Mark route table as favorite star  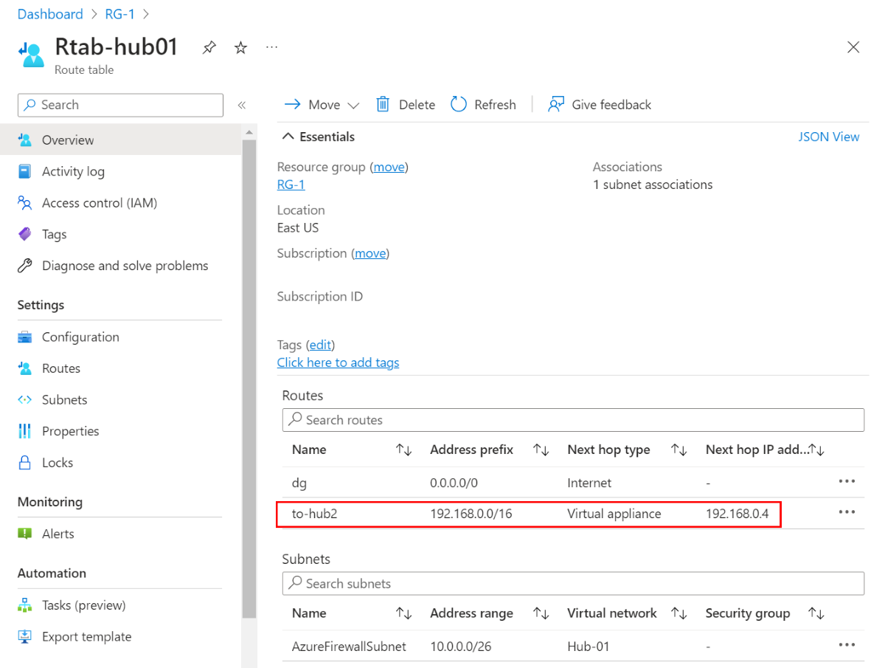240,48
